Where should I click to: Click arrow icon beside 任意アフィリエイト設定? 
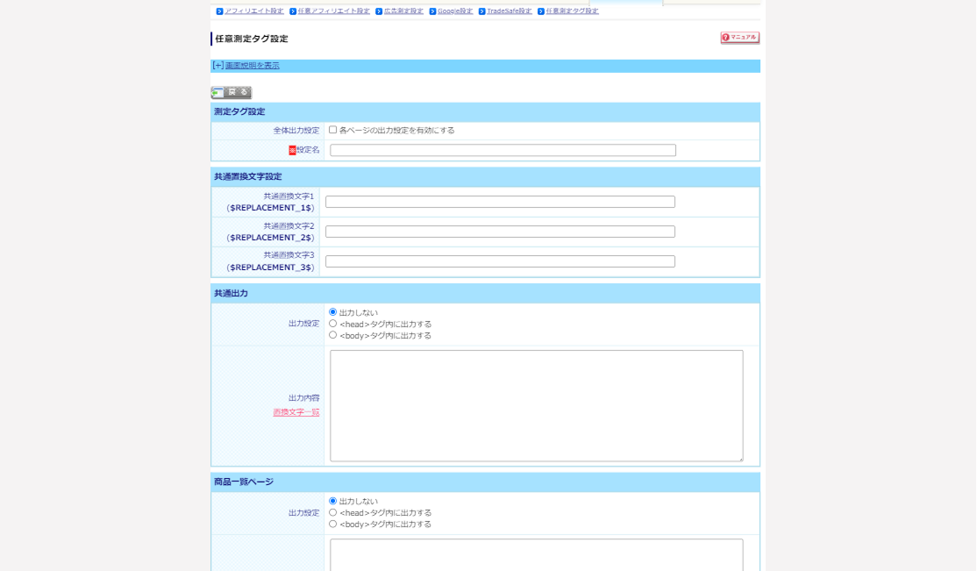click(293, 11)
